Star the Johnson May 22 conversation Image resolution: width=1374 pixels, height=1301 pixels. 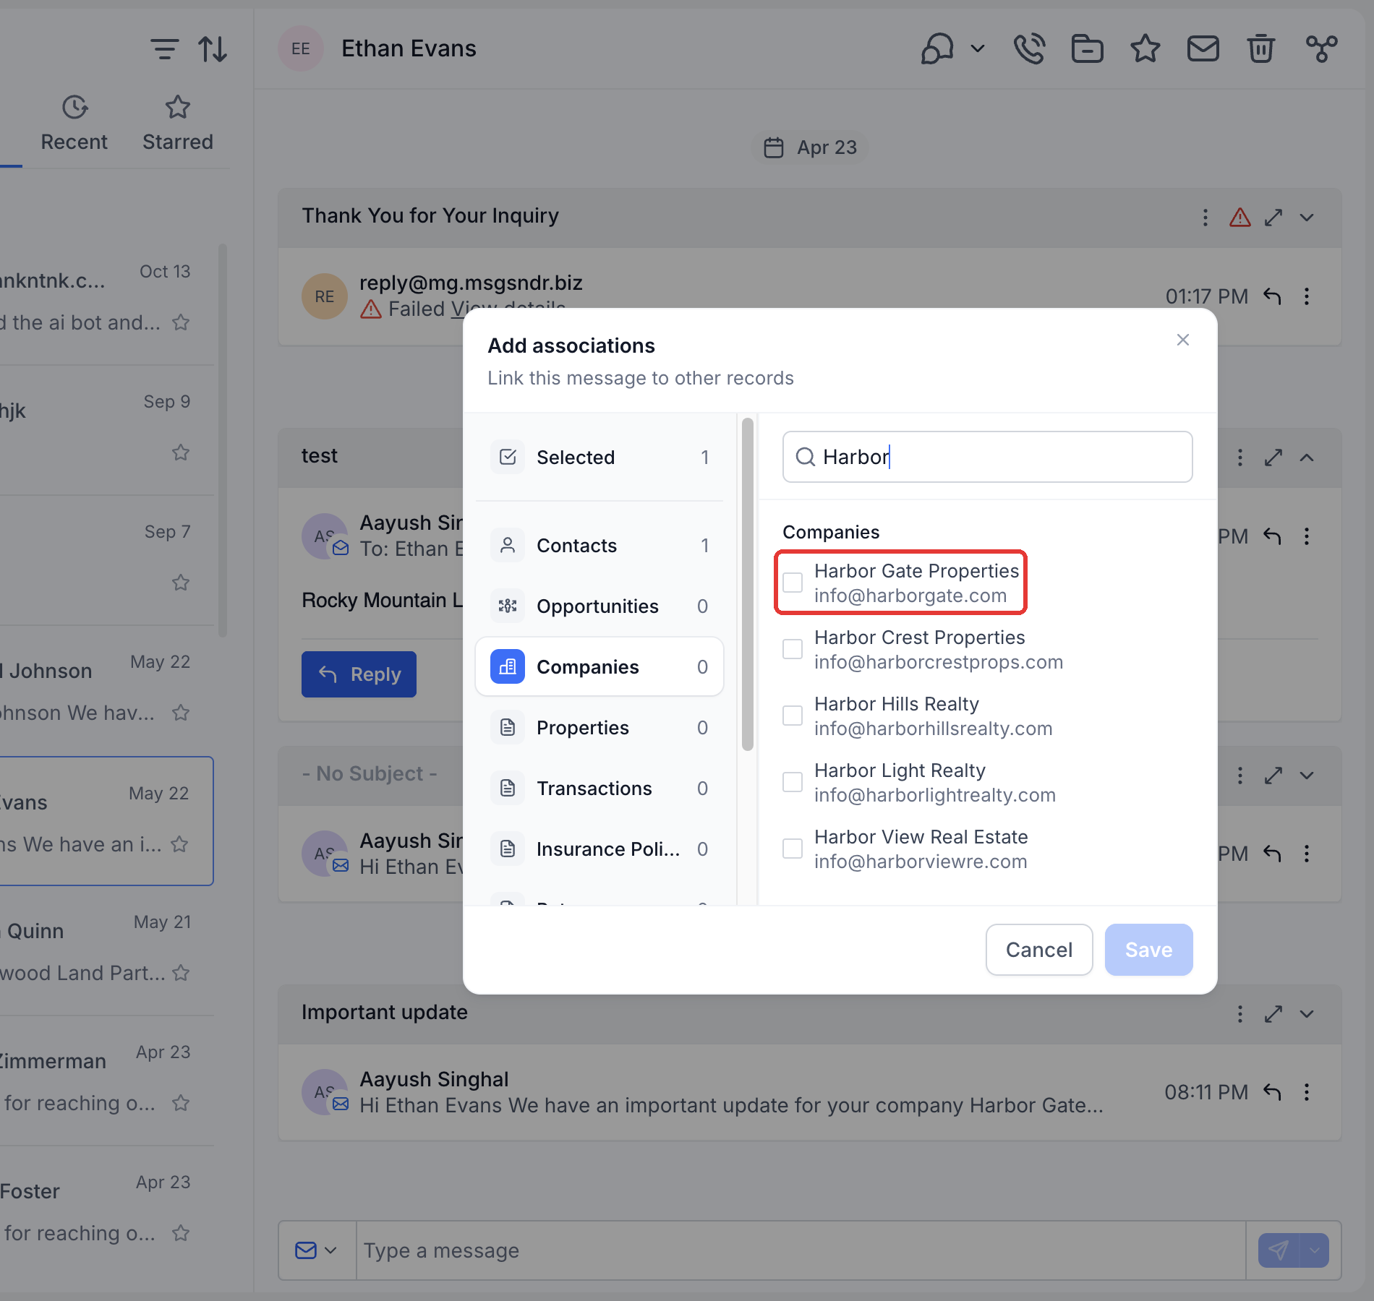tap(181, 713)
